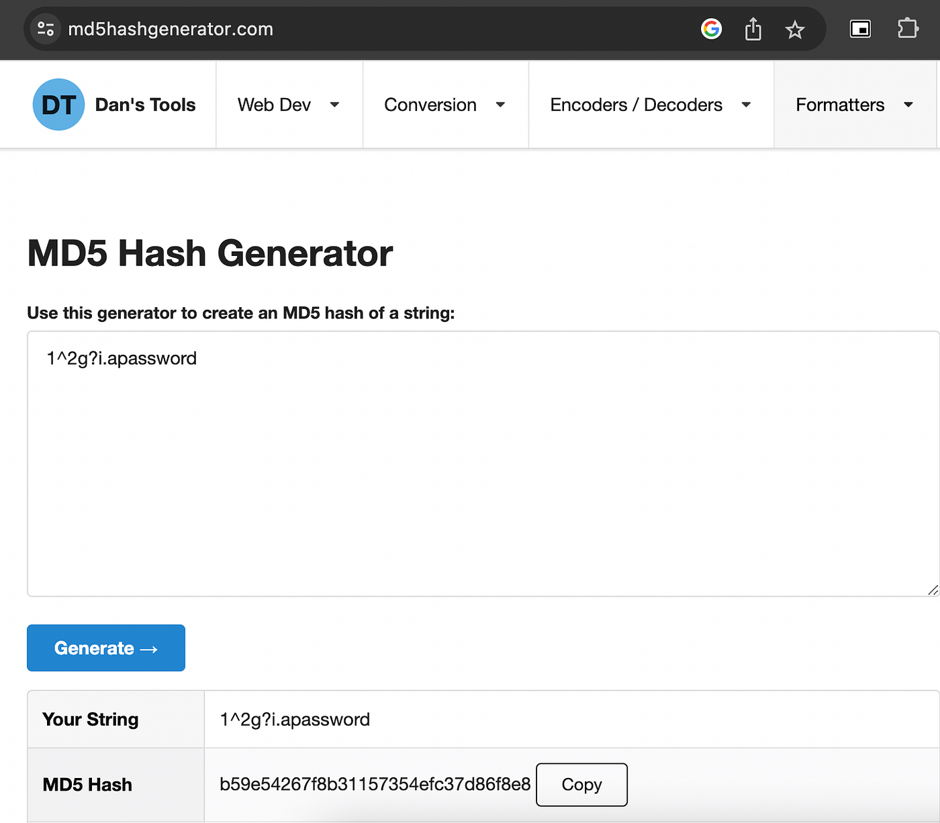Click the text area resize handle
Screen dimensions: 940x823
click(933, 590)
